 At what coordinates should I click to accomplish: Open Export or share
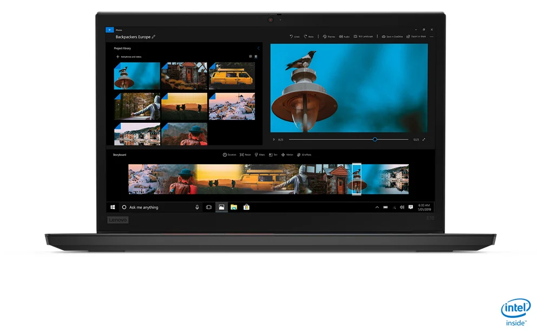[x=416, y=37]
